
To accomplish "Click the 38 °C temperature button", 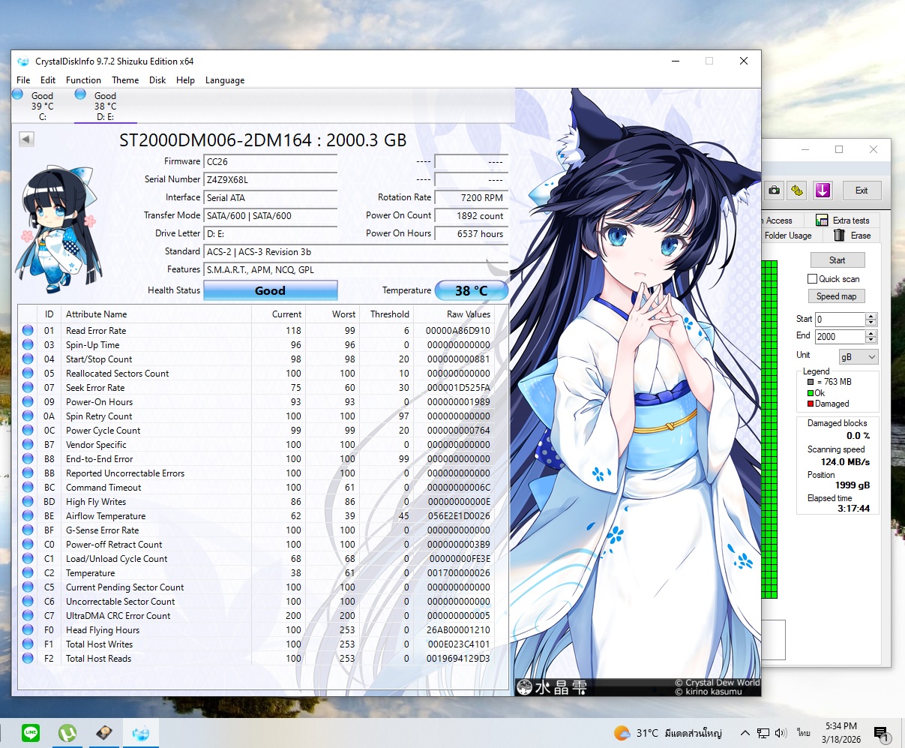I will click(471, 291).
